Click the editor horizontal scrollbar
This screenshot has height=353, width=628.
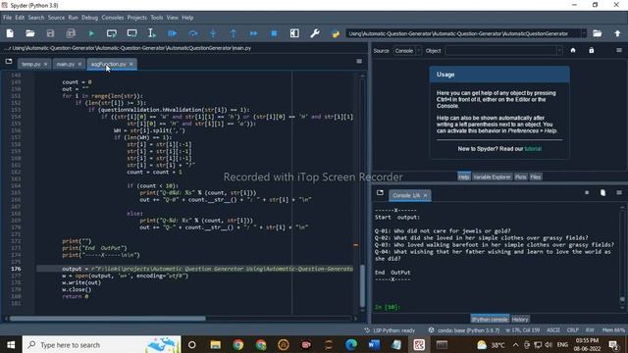pyautogui.click(x=107, y=319)
